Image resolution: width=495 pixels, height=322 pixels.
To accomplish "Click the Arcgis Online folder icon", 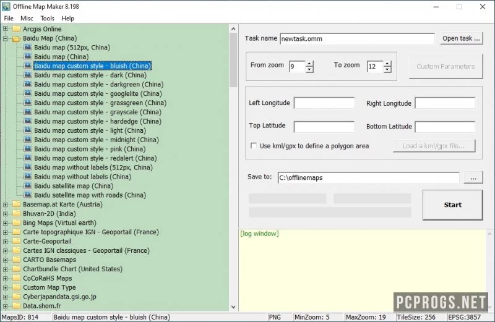I will pos(17,29).
